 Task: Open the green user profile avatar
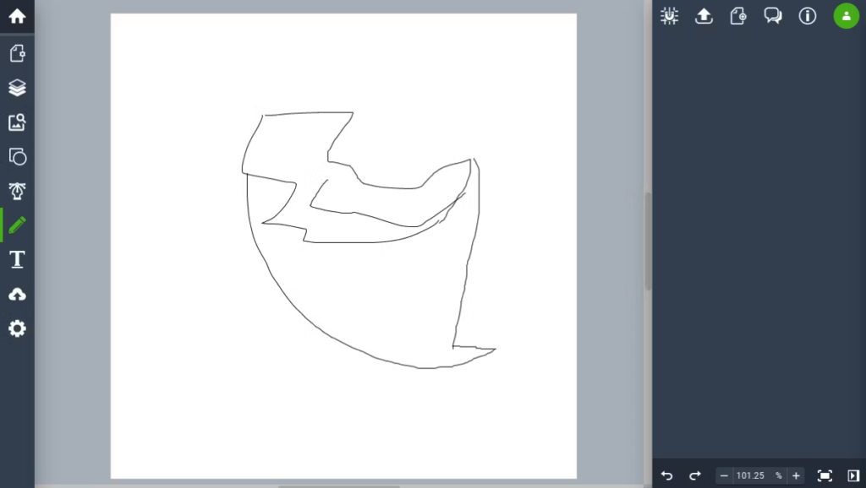pyautogui.click(x=846, y=16)
